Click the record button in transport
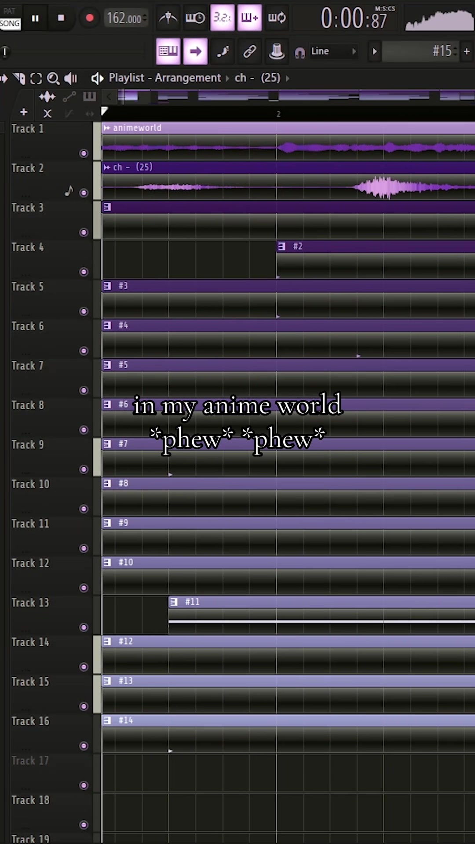Image resolution: width=475 pixels, height=844 pixels. click(89, 18)
